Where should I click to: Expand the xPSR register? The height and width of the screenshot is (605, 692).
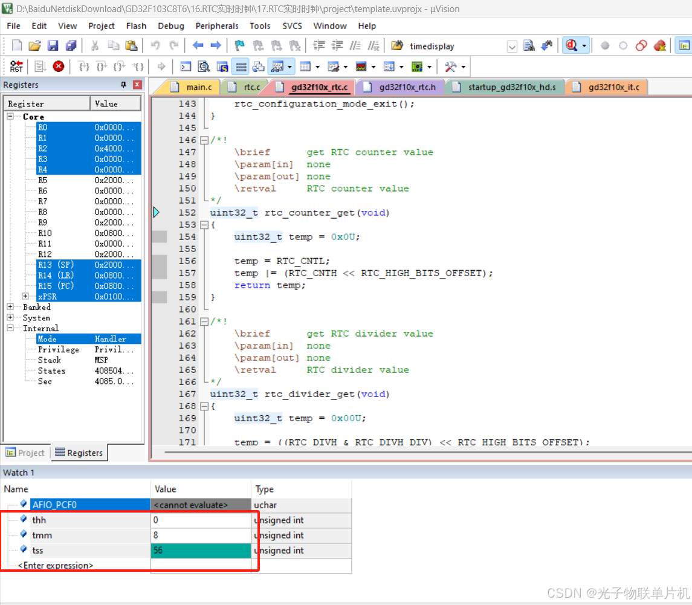point(25,296)
